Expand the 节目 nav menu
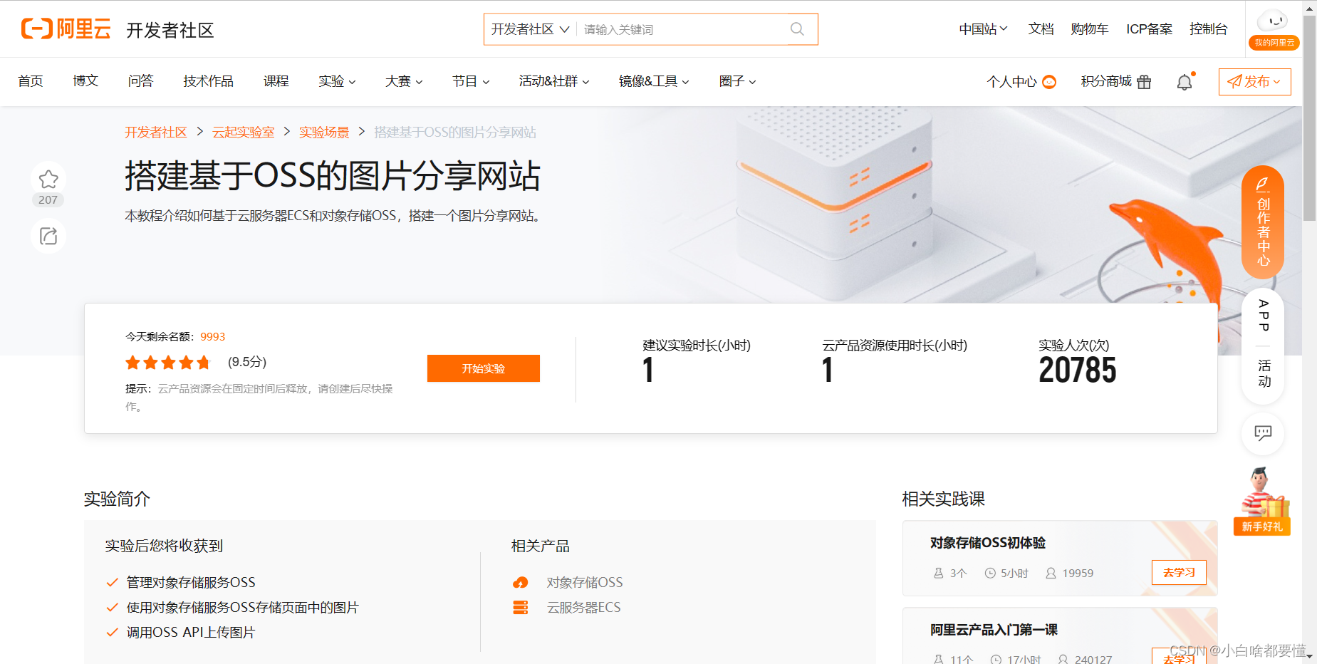This screenshot has height=664, width=1317. pos(471,81)
